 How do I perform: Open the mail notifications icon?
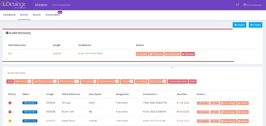[x=237, y=5]
